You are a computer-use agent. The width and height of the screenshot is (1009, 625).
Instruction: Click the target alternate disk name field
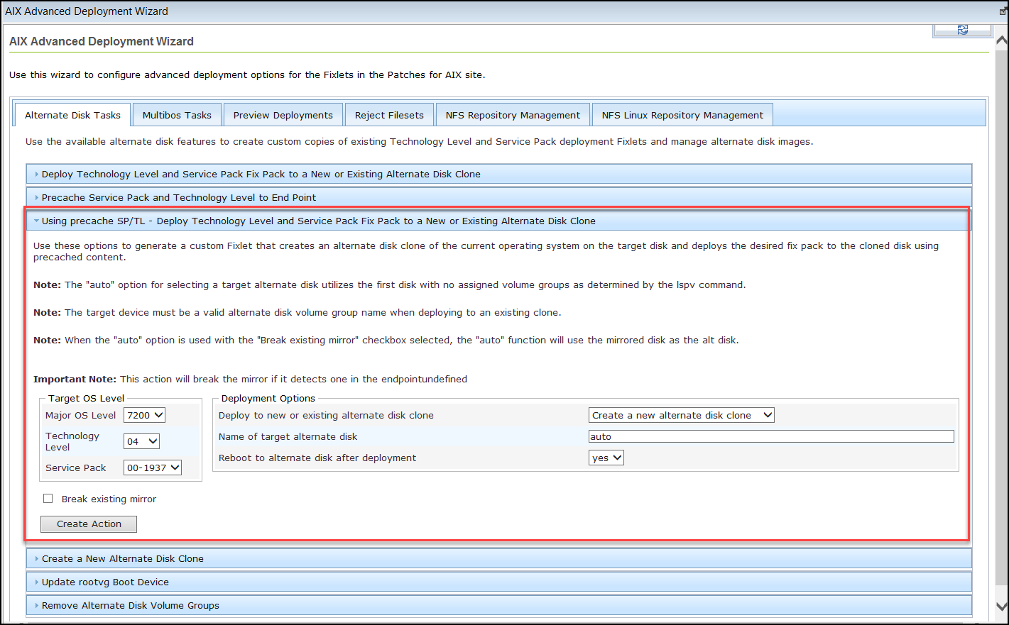pyautogui.click(x=771, y=436)
